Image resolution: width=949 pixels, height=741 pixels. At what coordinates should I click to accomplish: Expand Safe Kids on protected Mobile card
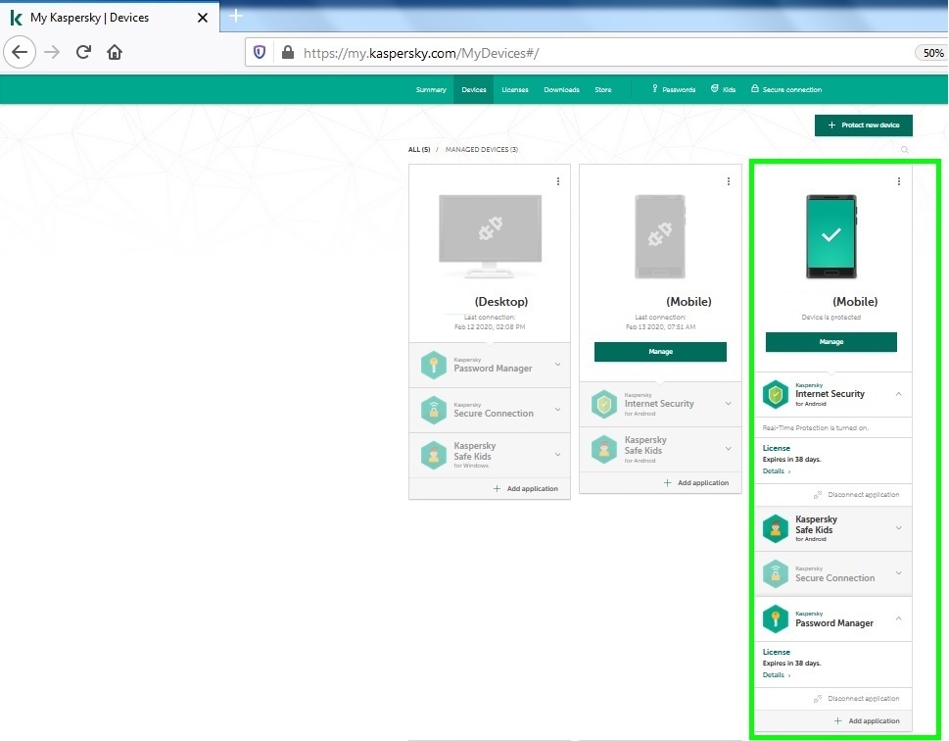coord(899,527)
